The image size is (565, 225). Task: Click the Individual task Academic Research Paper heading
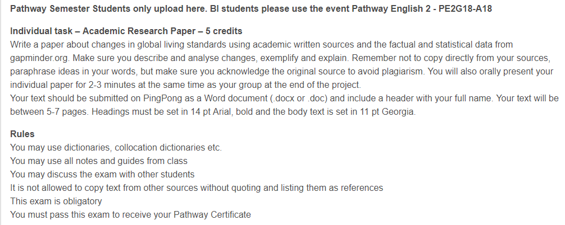pyautogui.click(x=126, y=31)
